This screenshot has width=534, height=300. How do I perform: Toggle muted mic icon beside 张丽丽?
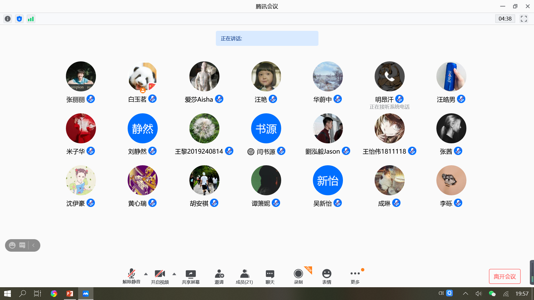pos(91,99)
